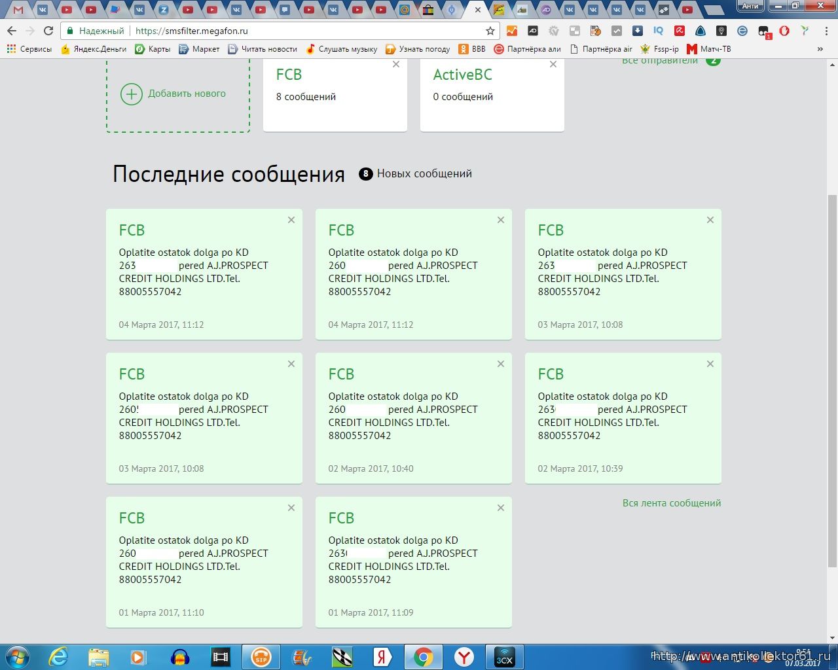Click the FCB title on the 02 Марта 10:40 message

point(341,374)
